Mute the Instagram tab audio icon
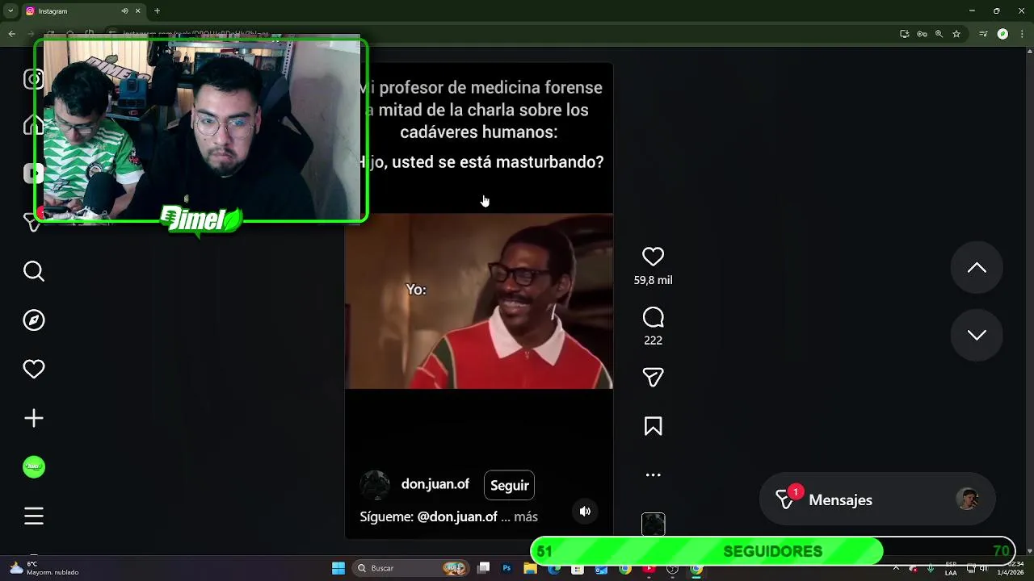Image resolution: width=1034 pixels, height=581 pixels. (124, 11)
